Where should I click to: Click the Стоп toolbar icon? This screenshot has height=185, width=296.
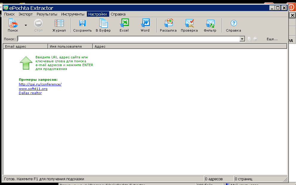[38, 25]
